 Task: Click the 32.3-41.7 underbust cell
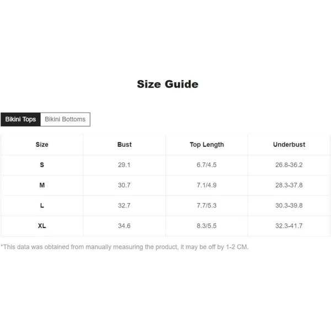click(289, 226)
